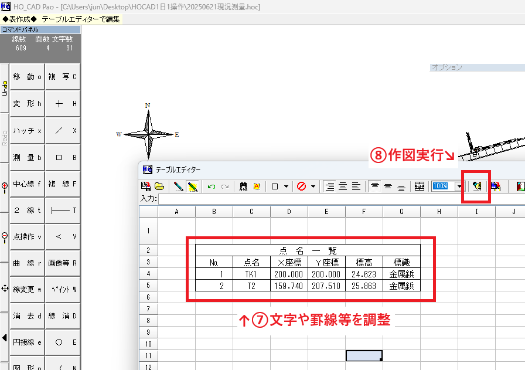This screenshot has width=525, height=370.
Task: Select the plain pencil tool in Table Editor
Action: (179, 186)
